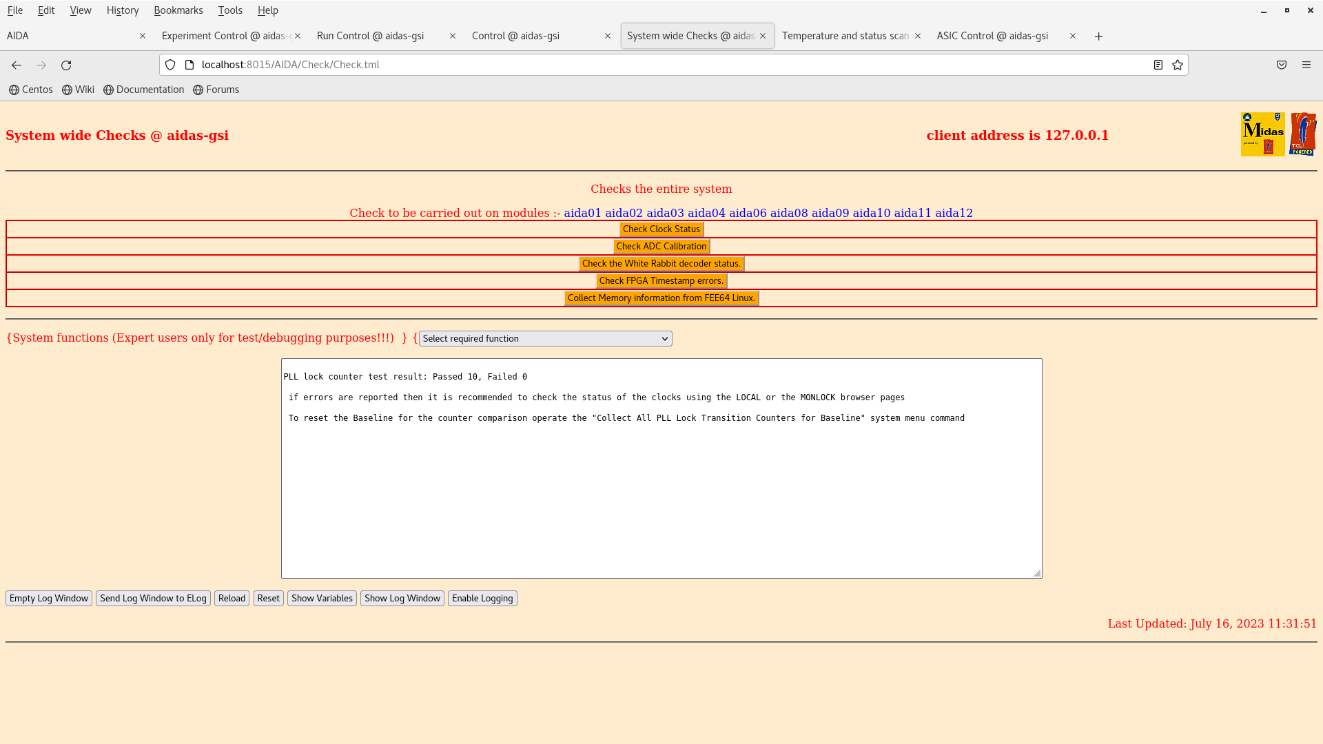Close the Run Control tab
The width and height of the screenshot is (1323, 744).
tap(453, 36)
